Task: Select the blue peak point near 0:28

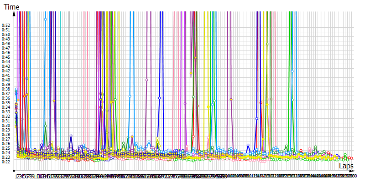Action: coord(71,136)
